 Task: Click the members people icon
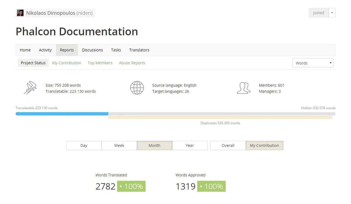pos(244,88)
